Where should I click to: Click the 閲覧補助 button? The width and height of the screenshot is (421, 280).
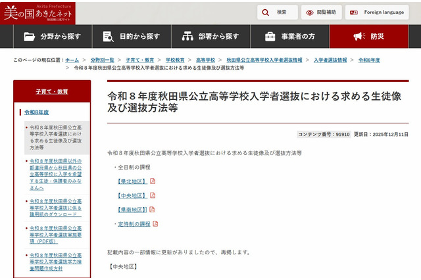(322, 12)
